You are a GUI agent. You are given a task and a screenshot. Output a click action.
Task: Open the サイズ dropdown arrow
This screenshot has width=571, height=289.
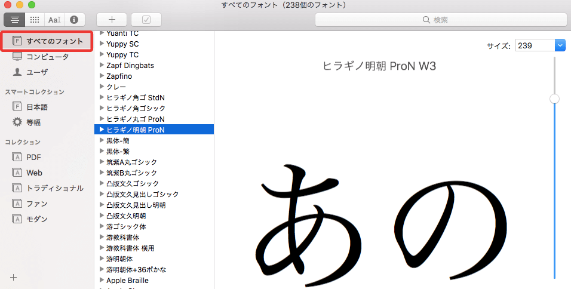coord(560,45)
